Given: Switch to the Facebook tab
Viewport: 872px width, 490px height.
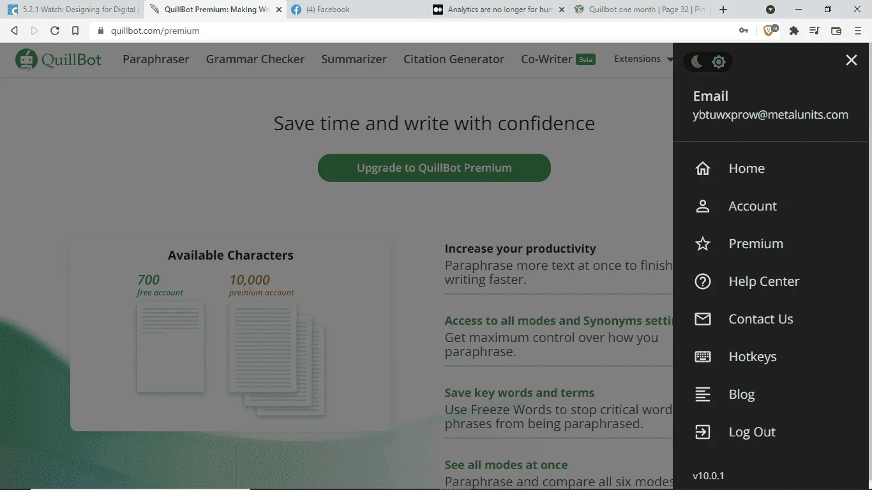Looking at the screenshot, I should point(357,10).
